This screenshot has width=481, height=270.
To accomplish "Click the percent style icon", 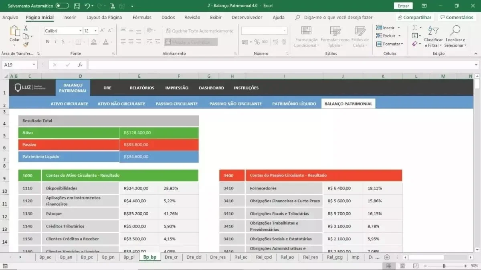I will [257, 42].
